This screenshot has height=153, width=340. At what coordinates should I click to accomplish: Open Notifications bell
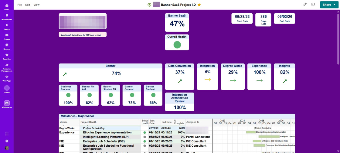point(7,16)
